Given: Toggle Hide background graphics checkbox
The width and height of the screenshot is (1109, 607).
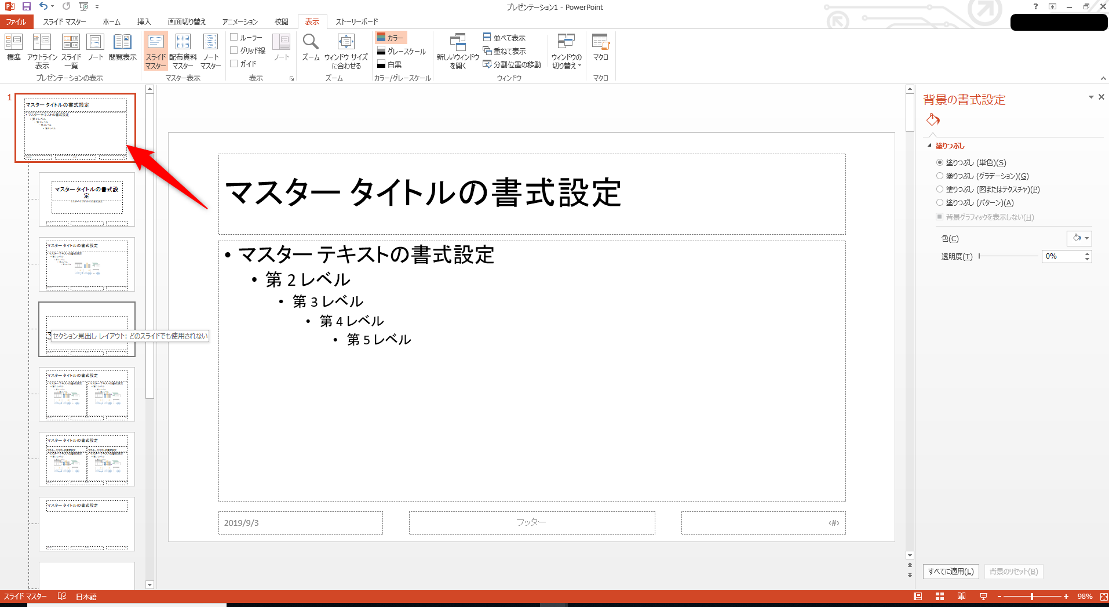Looking at the screenshot, I should (x=940, y=217).
